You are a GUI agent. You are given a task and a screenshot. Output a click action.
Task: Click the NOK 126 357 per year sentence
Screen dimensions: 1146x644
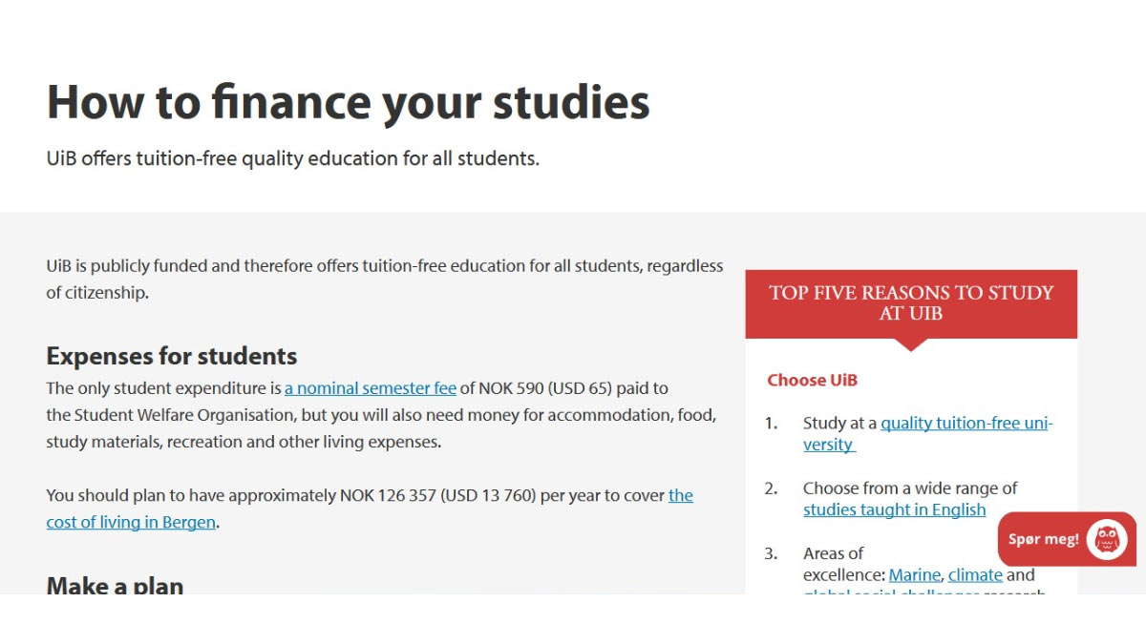pyautogui.click(x=353, y=495)
